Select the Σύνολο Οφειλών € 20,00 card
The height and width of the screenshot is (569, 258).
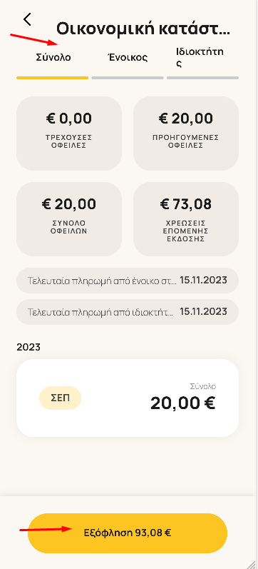pyautogui.click(x=69, y=218)
